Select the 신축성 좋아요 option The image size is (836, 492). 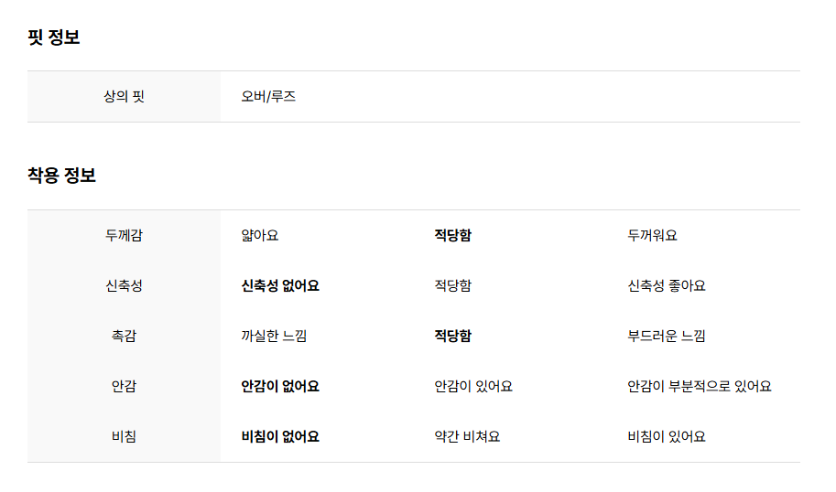667,286
